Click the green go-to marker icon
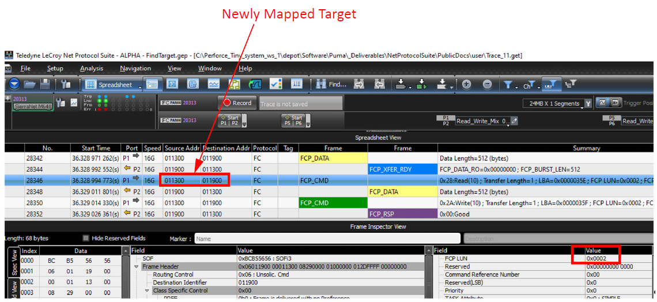 [421, 84]
